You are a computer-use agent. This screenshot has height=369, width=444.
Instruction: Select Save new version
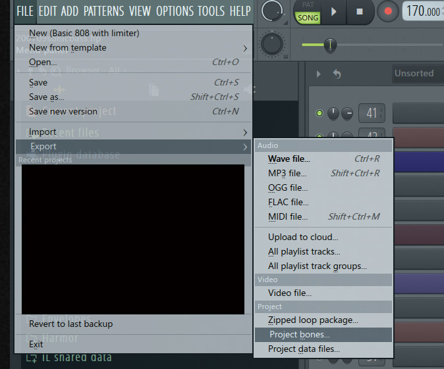pyautogui.click(x=133, y=111)
